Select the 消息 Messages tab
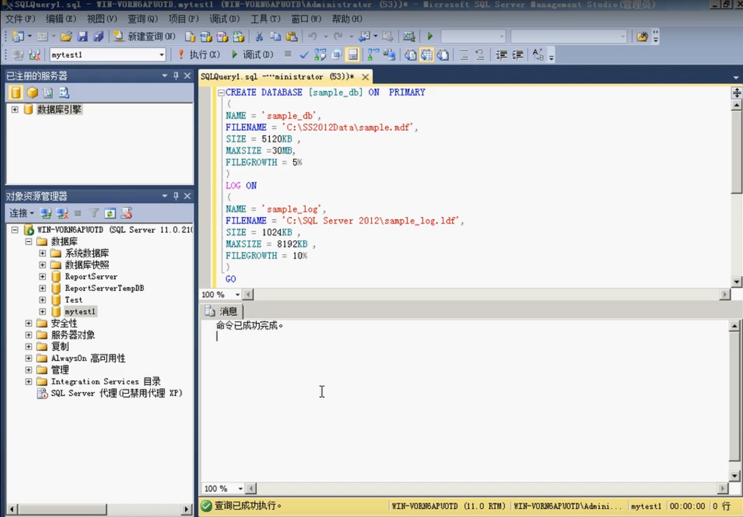743x517 pixels. [x=222, y=311]
